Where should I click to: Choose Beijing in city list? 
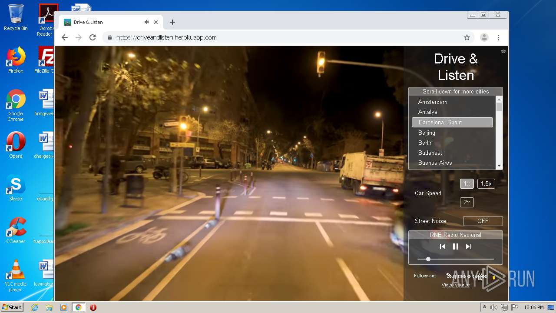pos(452,133)
